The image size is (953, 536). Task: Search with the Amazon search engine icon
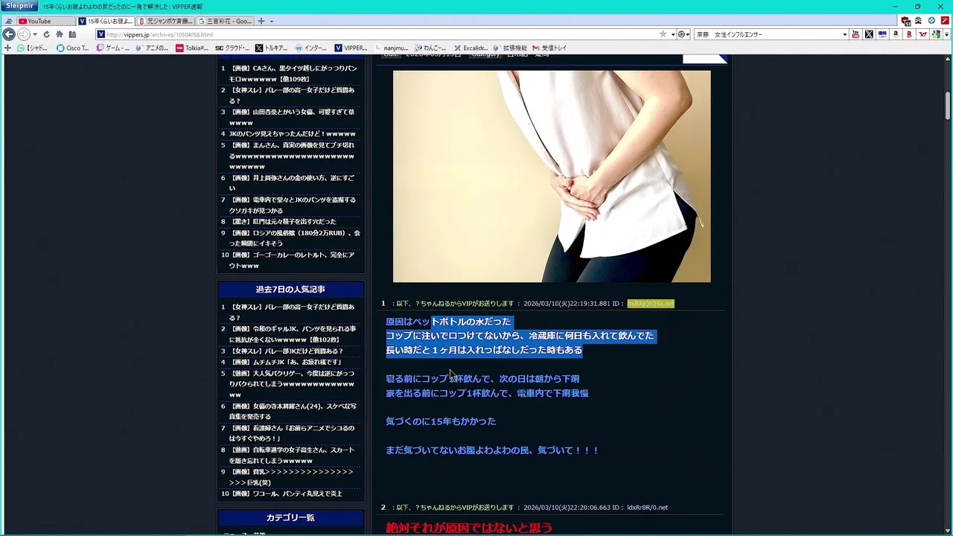point(896,34)
